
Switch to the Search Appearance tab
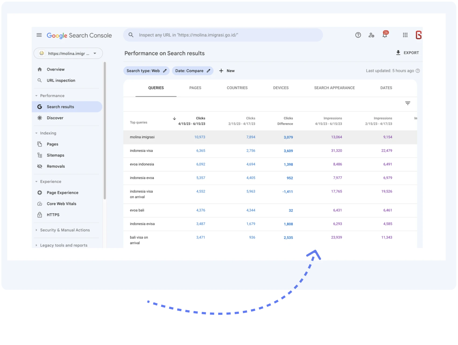(334, 88)
